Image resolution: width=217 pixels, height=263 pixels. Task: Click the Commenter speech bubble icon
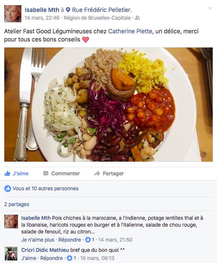(x=46, y=174)
